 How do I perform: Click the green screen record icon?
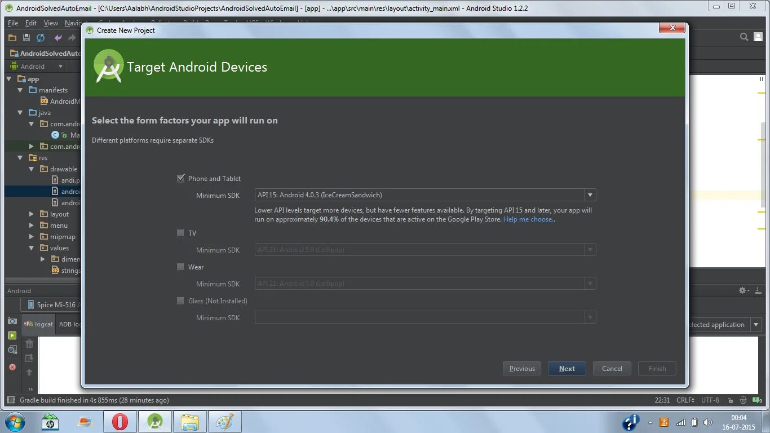click(x=12, y=335)
